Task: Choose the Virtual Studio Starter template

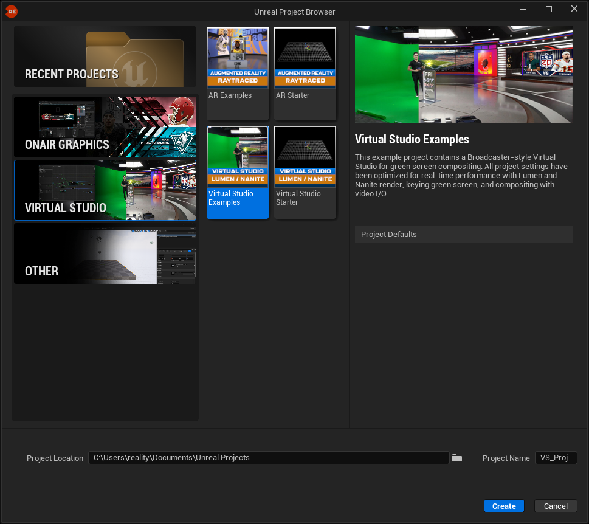Action: [305, 172]
